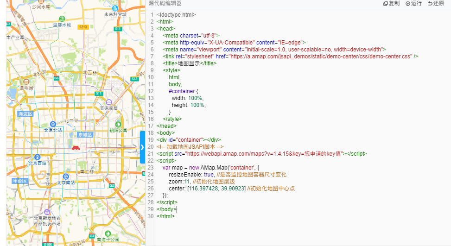Viewport: 451px width, 246px height.
Task: Click the 宜家家居 shopping icon
Action: click(x=109, y=102)
